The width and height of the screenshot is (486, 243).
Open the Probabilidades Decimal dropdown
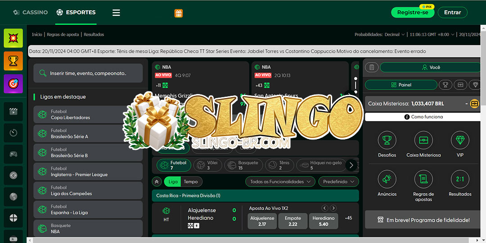coord(395,34)
